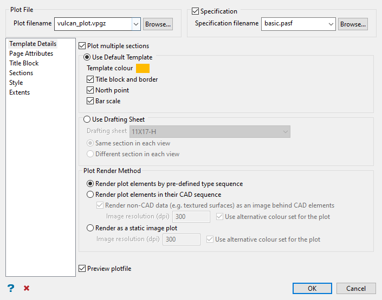Open the orange Template colour swatch
Viewport: 382px width, 300px height.
[x=143, y=68]
